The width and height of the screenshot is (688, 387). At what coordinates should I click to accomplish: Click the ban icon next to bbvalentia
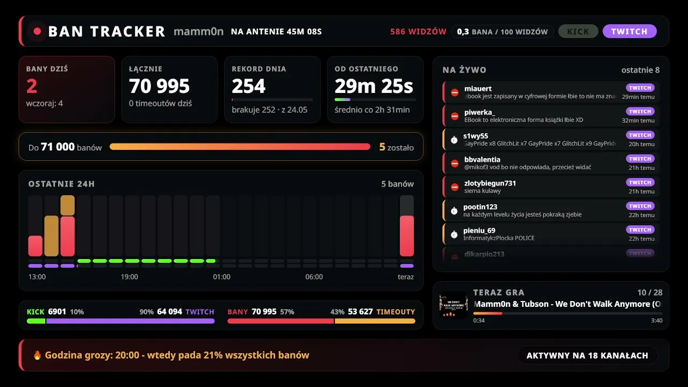pyautogui.click(x=455, y=163)
